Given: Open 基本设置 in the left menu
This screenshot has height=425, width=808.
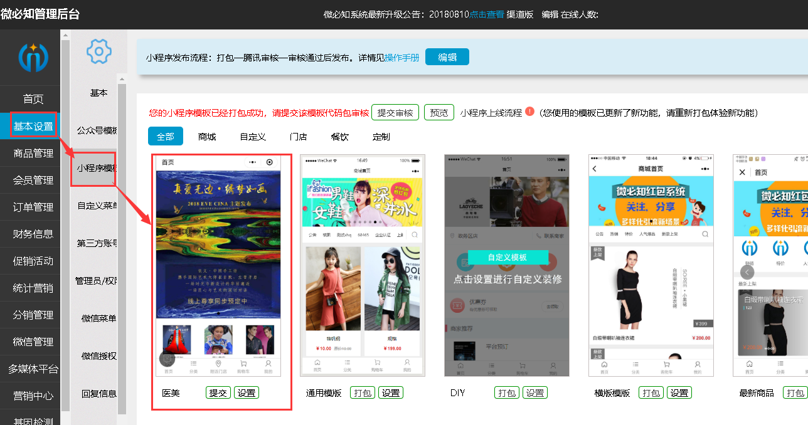Looking at the screenshot, I should coord(34,126).
